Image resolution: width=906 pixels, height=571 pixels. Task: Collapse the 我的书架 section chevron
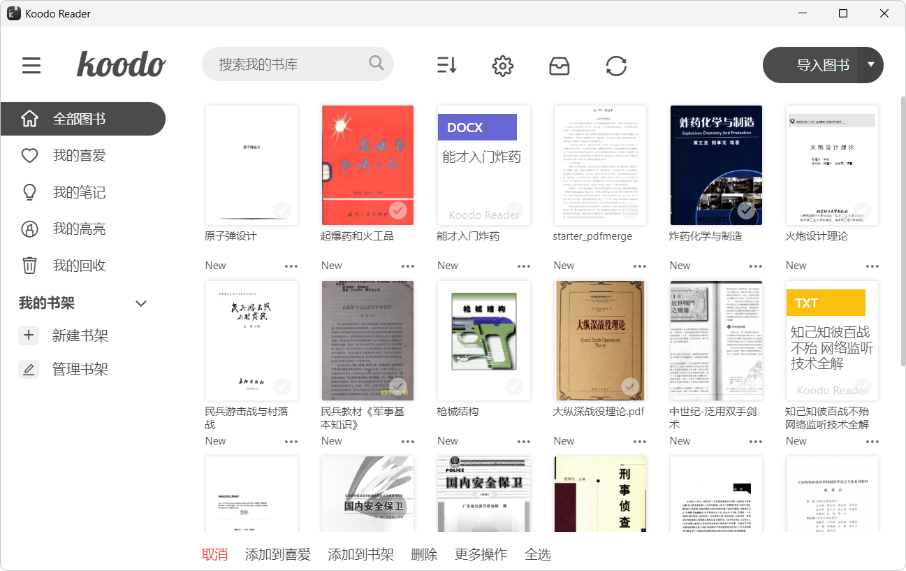tap(141, 303)
